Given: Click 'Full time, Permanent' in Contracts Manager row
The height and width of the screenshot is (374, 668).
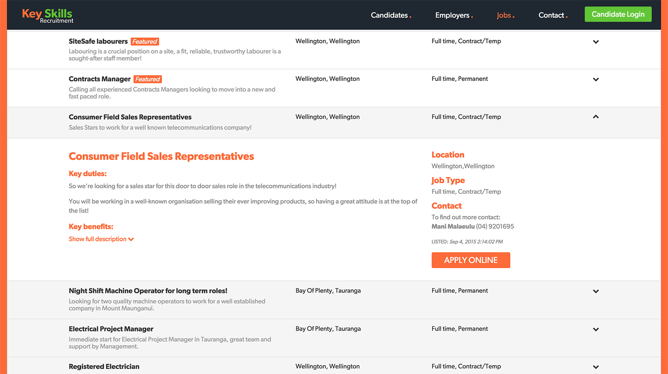Looking at the screenshot, I should coord(460,79).
